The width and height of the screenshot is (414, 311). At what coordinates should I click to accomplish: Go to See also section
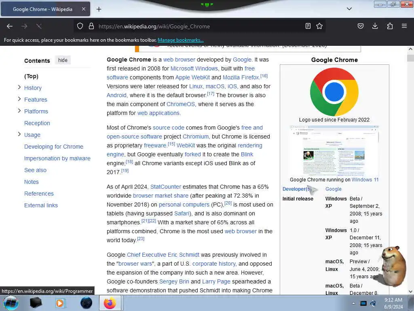(x=36, y=170)
